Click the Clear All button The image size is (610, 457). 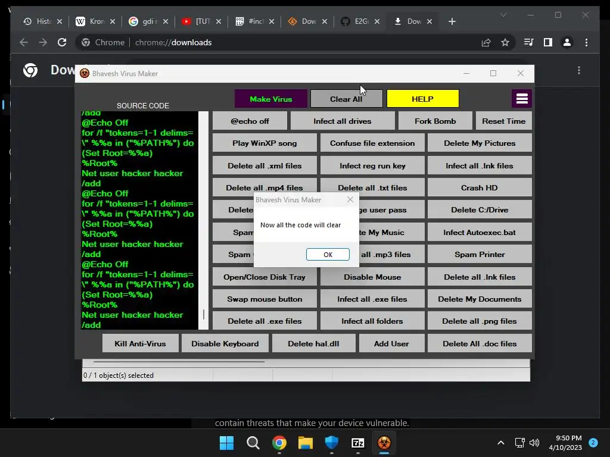pos(346,99)
